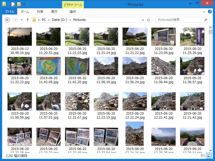Click the back navigation arrow
The height and width of the screenshot is (161, 215).
pyautogui.click(x=7, y=20)
